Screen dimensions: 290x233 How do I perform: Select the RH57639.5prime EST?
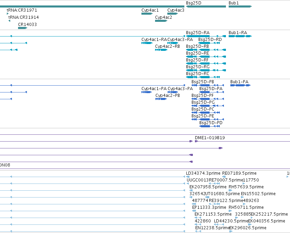(x=230, y=190)
